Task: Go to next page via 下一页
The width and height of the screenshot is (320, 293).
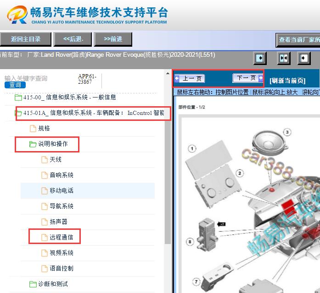Action: tap(247, 78)
